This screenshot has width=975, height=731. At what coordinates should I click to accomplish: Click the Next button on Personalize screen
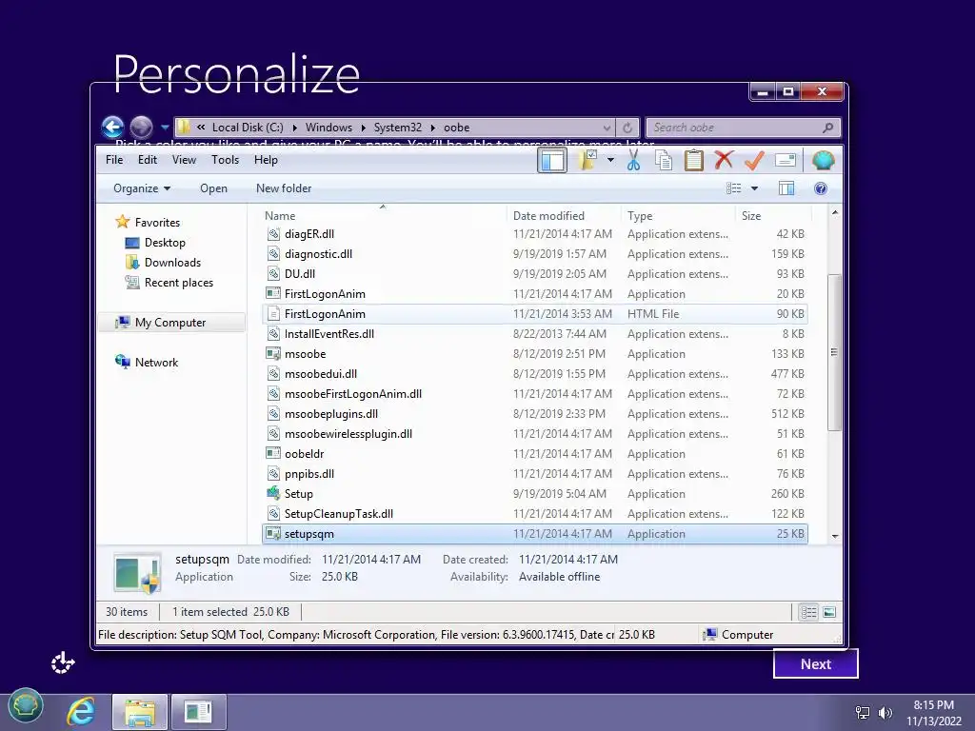816,663
